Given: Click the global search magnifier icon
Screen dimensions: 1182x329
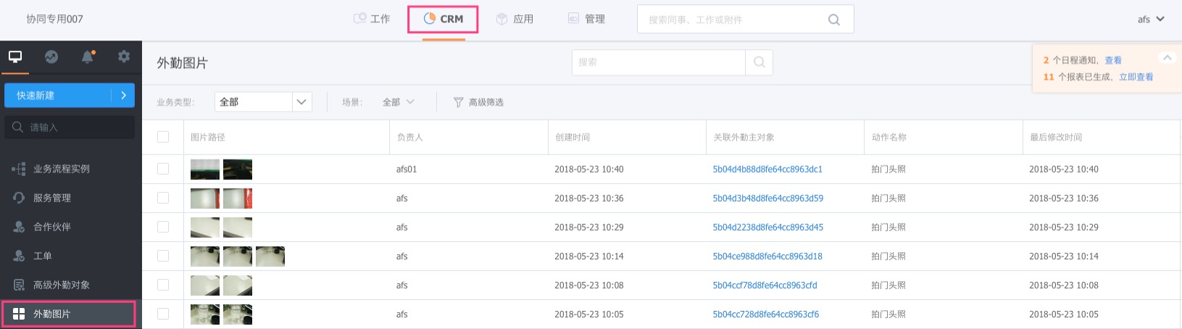Looking at the screenshot, I should (834, 20).
